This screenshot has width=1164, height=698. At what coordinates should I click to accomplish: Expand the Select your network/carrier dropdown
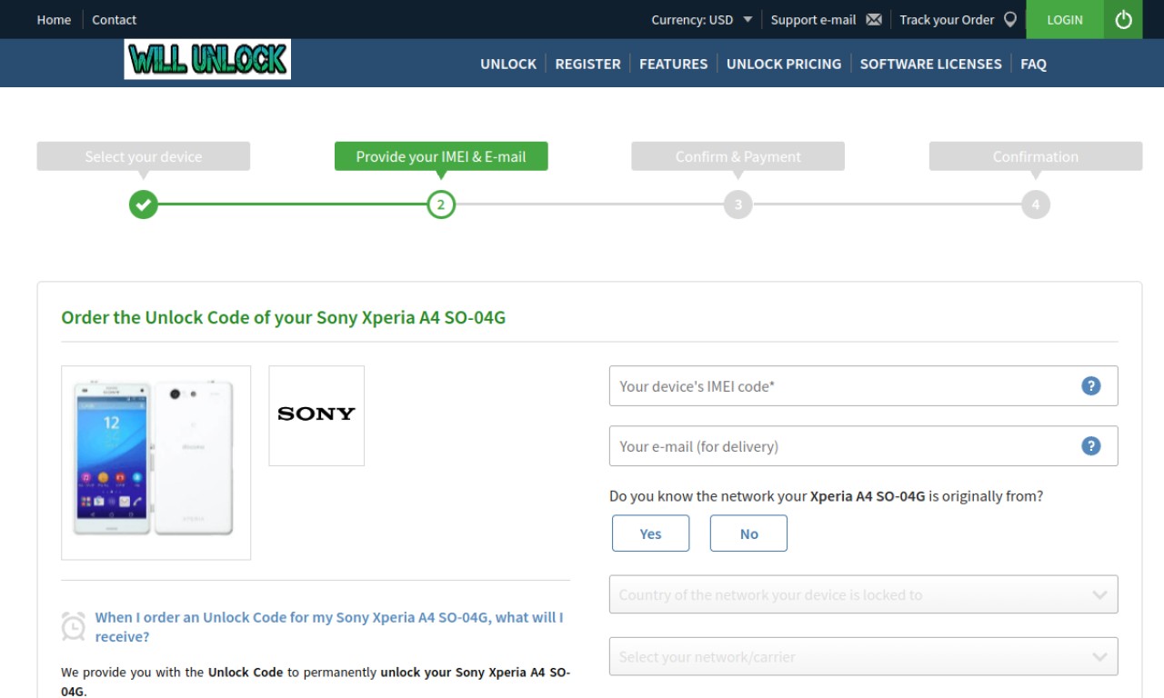click(x=863, y=656)
